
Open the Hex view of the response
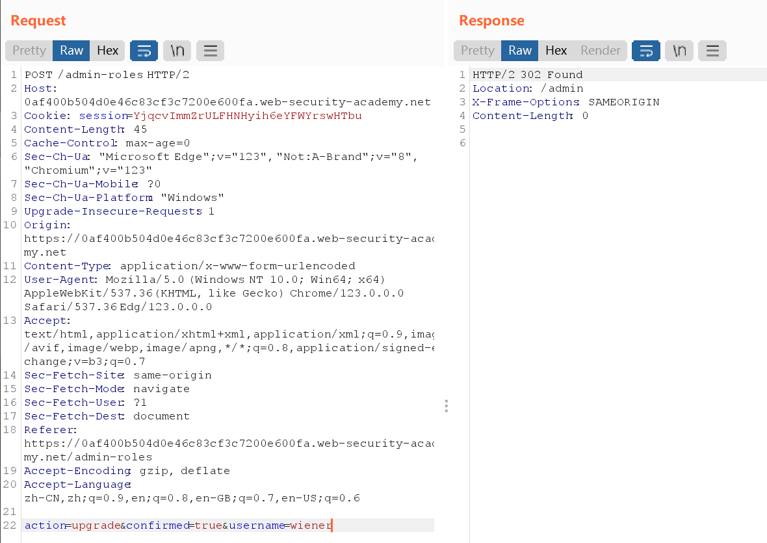[556, 51]
